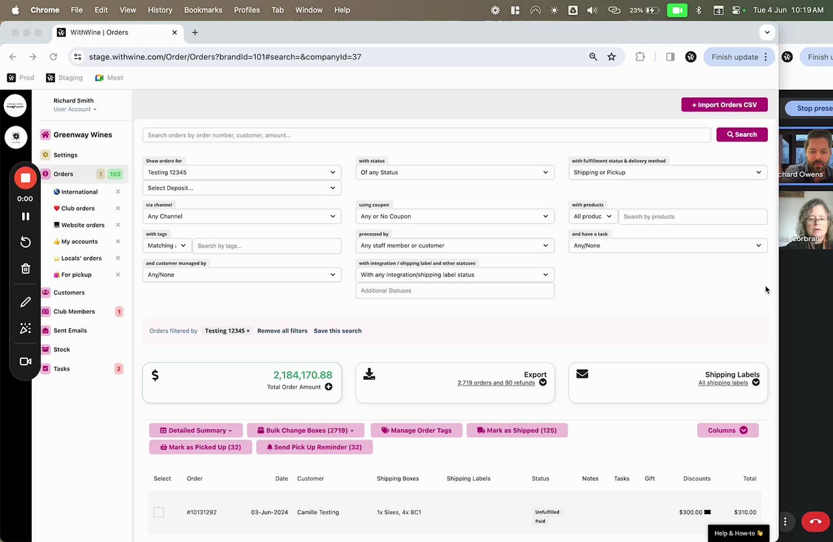Open the Any or No Coupon dropdown
Screen dimensions: 833x542
455,216
